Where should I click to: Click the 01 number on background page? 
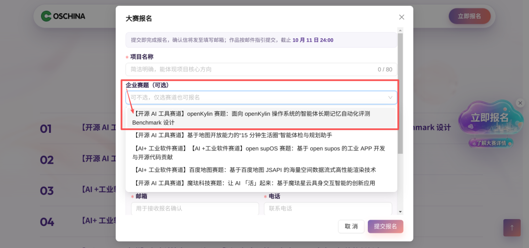(46, 129)
